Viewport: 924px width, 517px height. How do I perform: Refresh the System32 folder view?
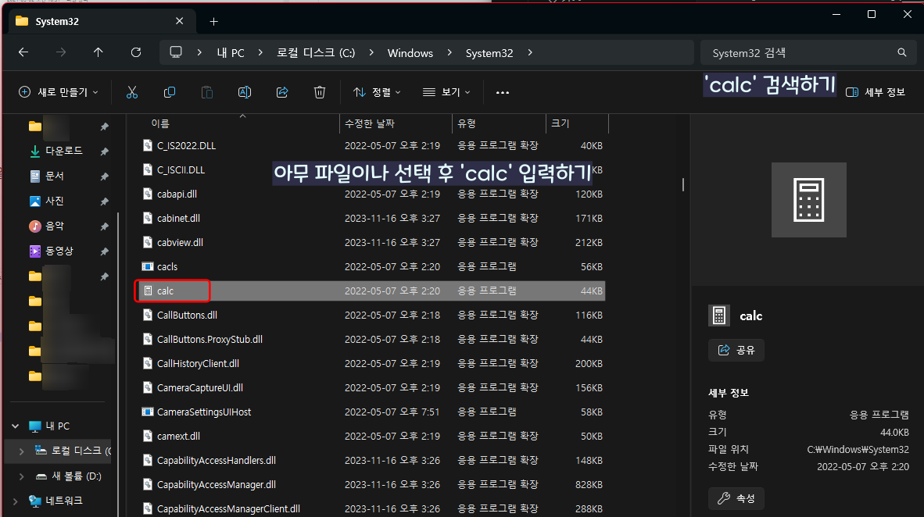[135, 52]
